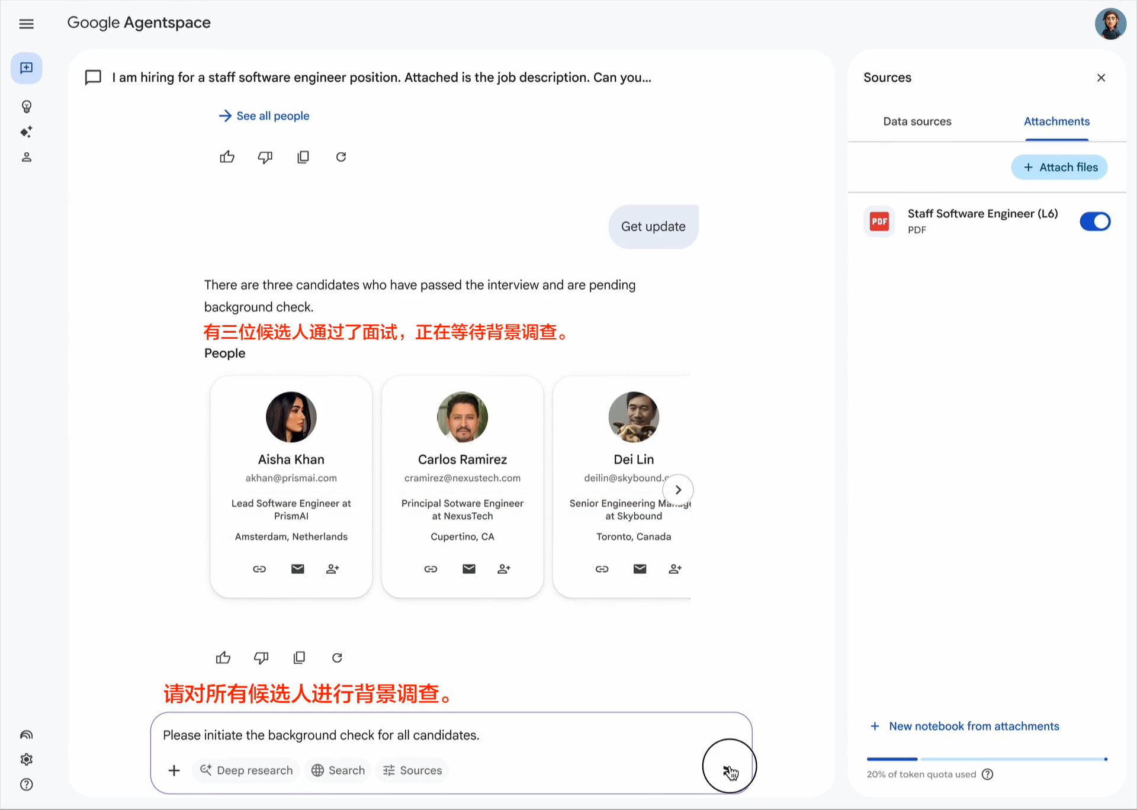The image size is (1137, 810).
Task: Click the plus add button in prompt box
Action: (174, 770)
